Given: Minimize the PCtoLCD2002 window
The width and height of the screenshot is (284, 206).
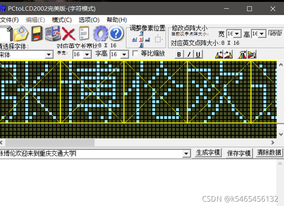Looking at the screenshot, I should point(226,8).
